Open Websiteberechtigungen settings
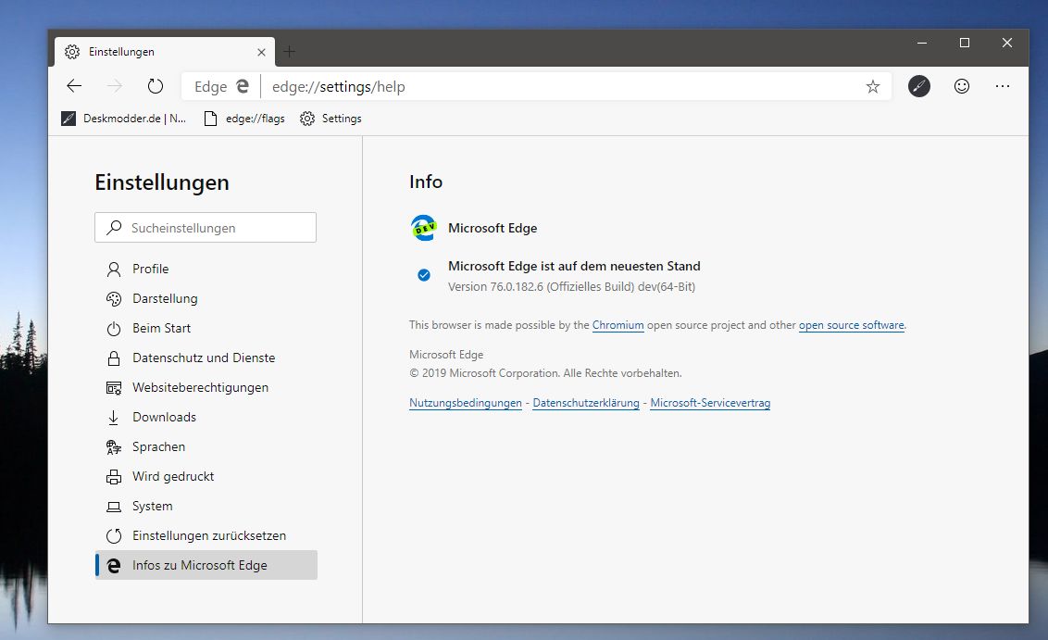Image resolution: width=1048 pixels, height=640 pixels. [113, 387]
